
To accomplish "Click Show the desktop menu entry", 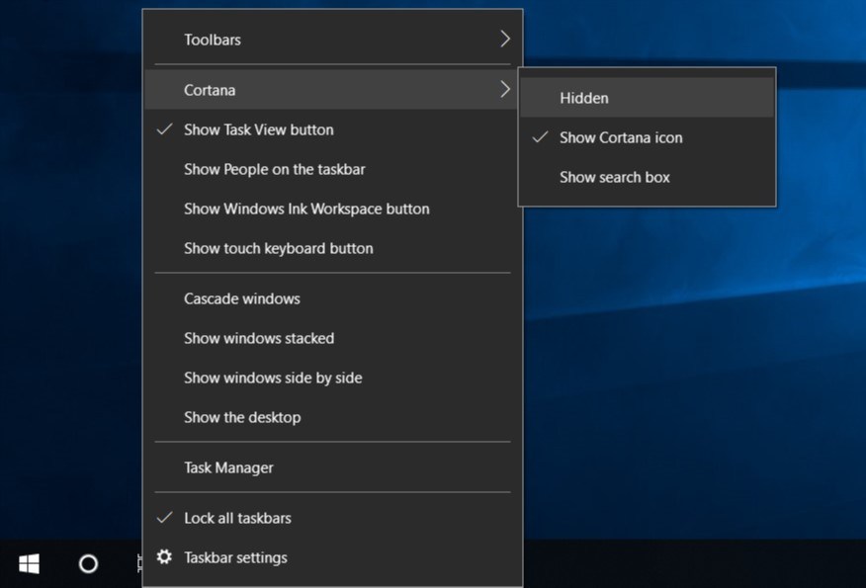I will [242, 417].
